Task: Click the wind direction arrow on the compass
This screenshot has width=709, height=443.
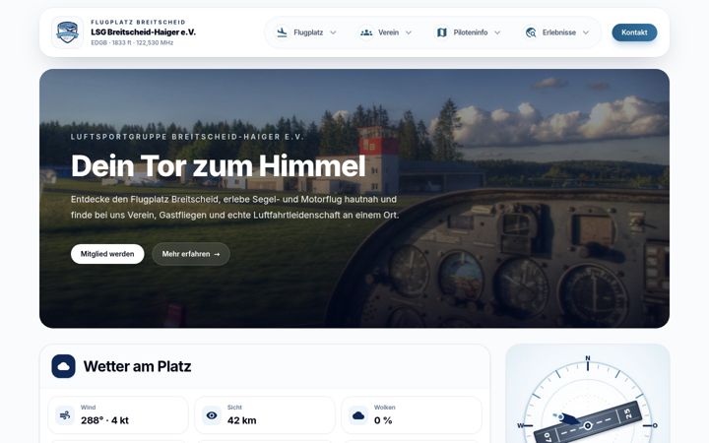Action: 567,418
